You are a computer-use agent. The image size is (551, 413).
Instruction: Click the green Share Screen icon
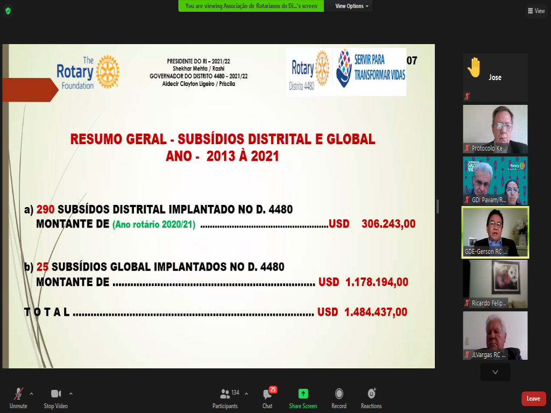(303, 394)
